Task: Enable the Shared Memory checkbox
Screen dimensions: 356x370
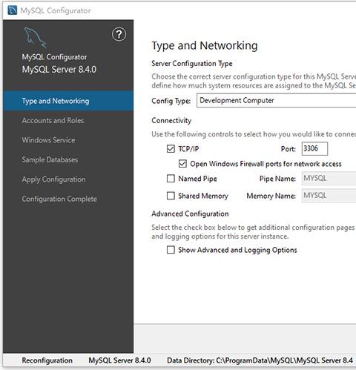Action: coord(171,196)
